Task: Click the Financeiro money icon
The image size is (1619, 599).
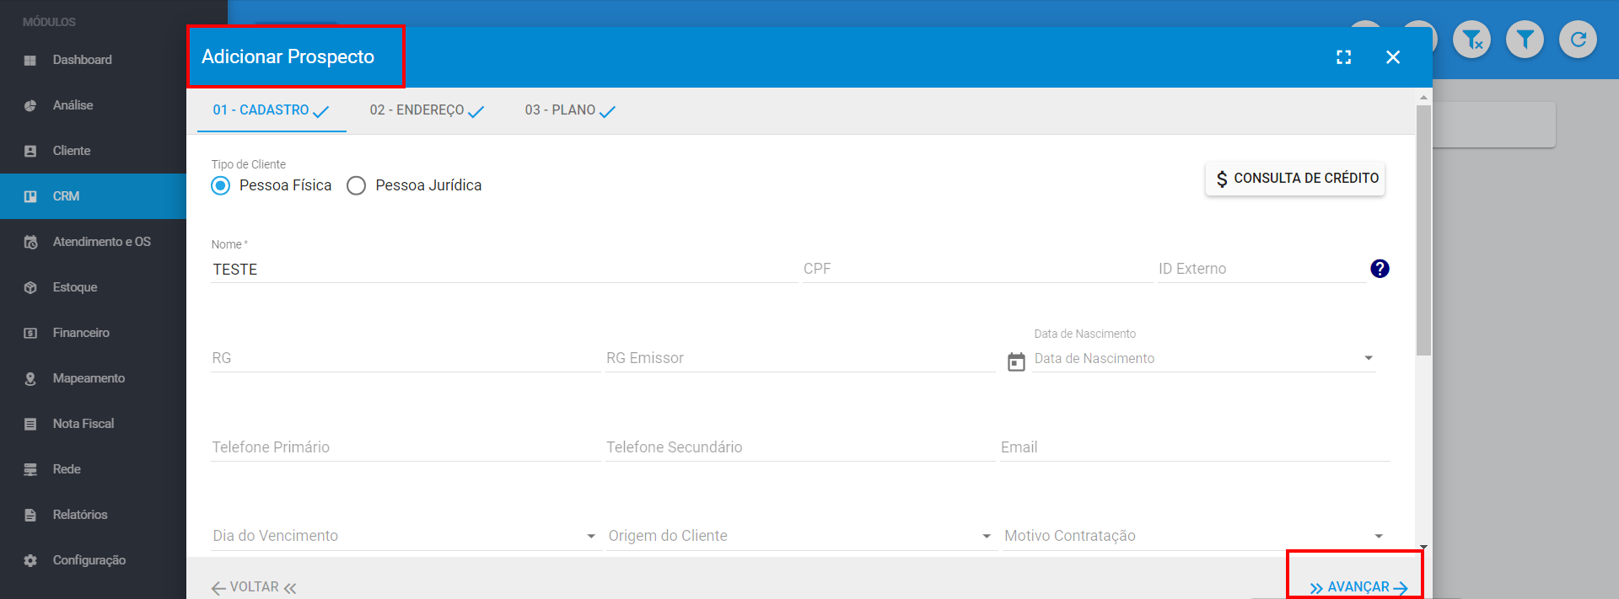Action: pyautogui.click(x=30, y=333)
